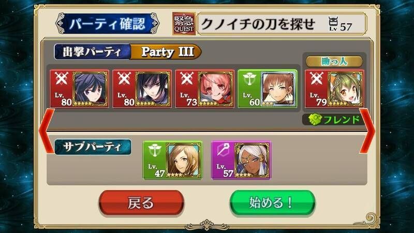Click the winged staff icon on Lv. 47 card
414x233 pixels.
pos(154,150)
